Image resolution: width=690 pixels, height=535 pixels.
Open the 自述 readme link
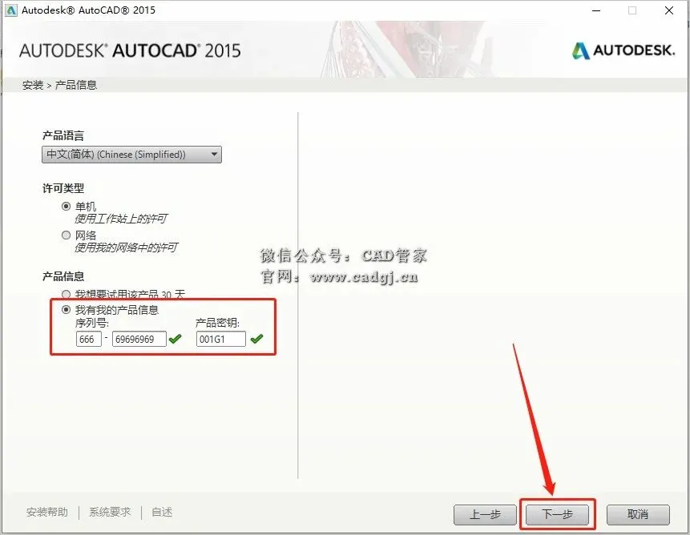[162, 512]
